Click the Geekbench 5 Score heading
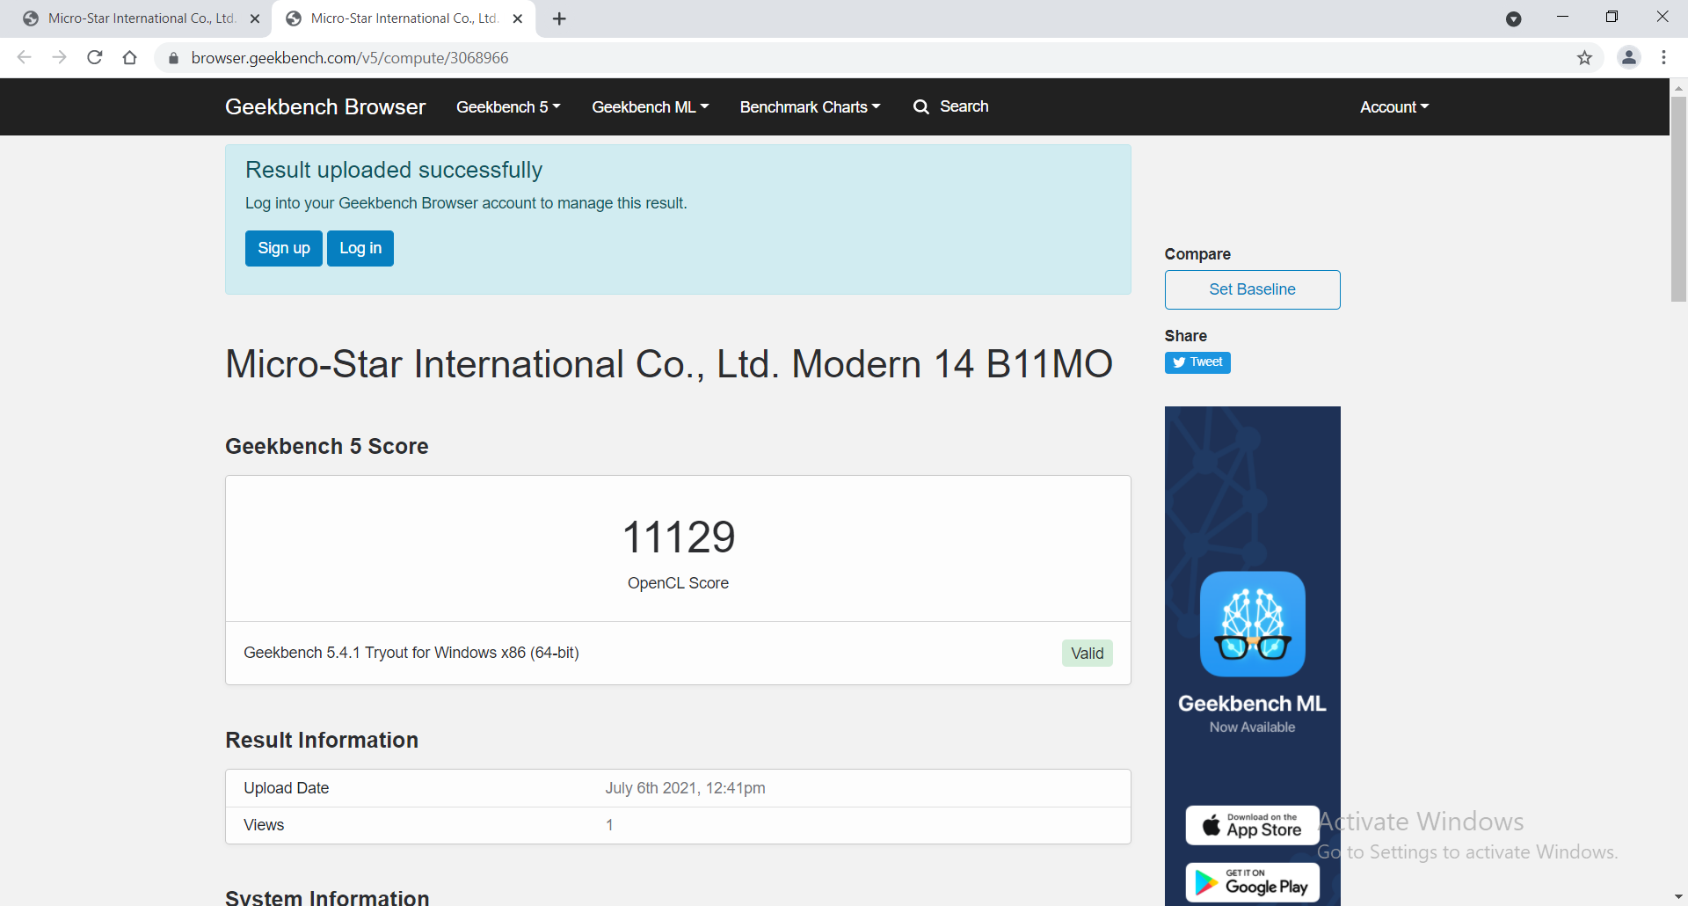The image size is (1688, 906). pyautogui.click(x=327, y=446)
